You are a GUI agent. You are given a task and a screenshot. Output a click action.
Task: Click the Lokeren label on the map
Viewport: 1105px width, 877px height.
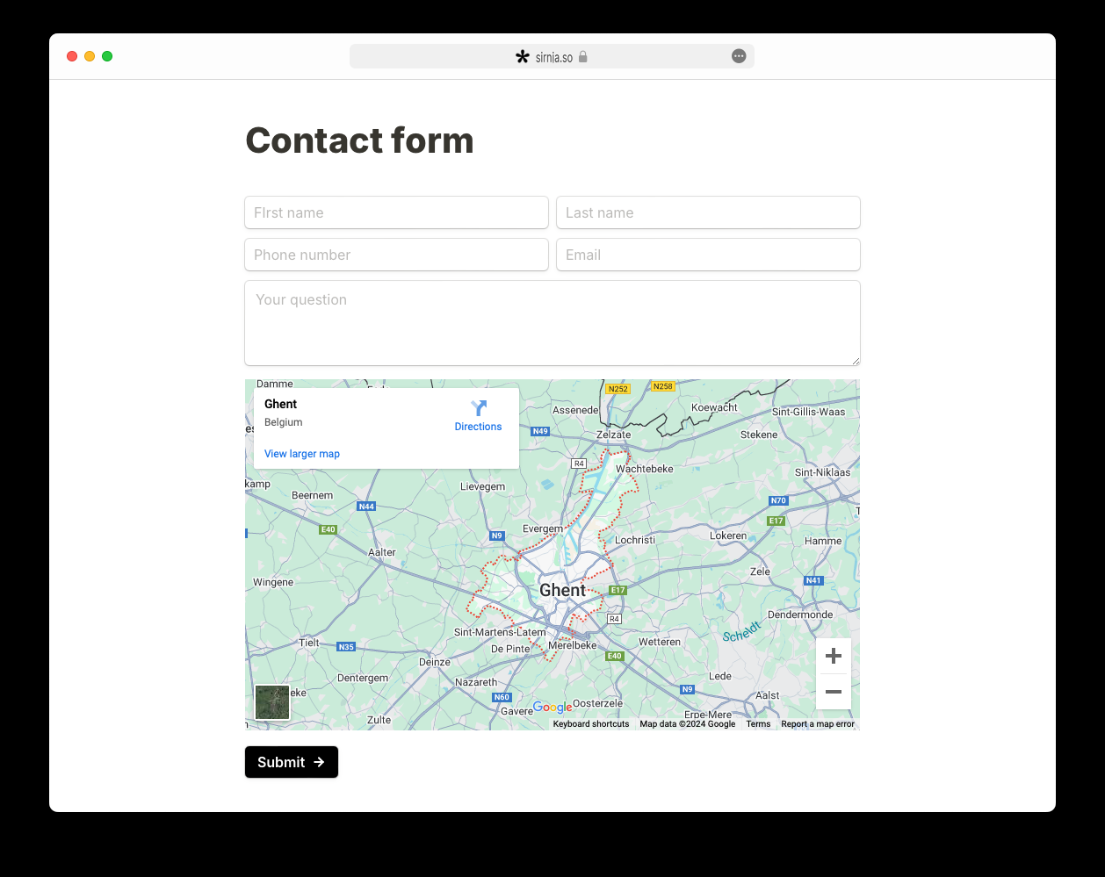(x=728, y=536)
